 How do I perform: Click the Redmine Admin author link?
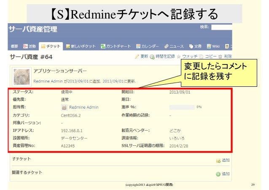click(48, 81)
